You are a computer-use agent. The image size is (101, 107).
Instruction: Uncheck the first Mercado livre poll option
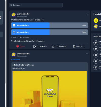coord(14,25)
